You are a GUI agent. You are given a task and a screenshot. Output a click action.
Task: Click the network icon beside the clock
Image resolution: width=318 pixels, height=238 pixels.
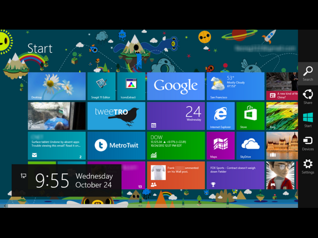23,176
